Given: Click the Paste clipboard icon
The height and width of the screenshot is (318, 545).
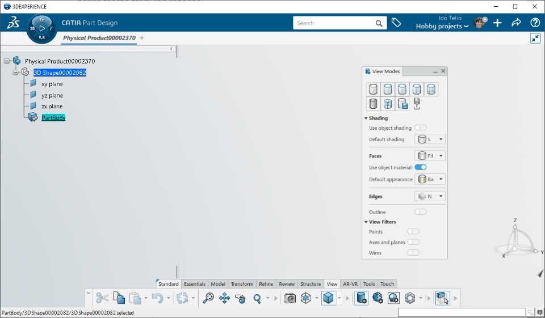Looking at the screenshot, I should [x=135, y=298].
